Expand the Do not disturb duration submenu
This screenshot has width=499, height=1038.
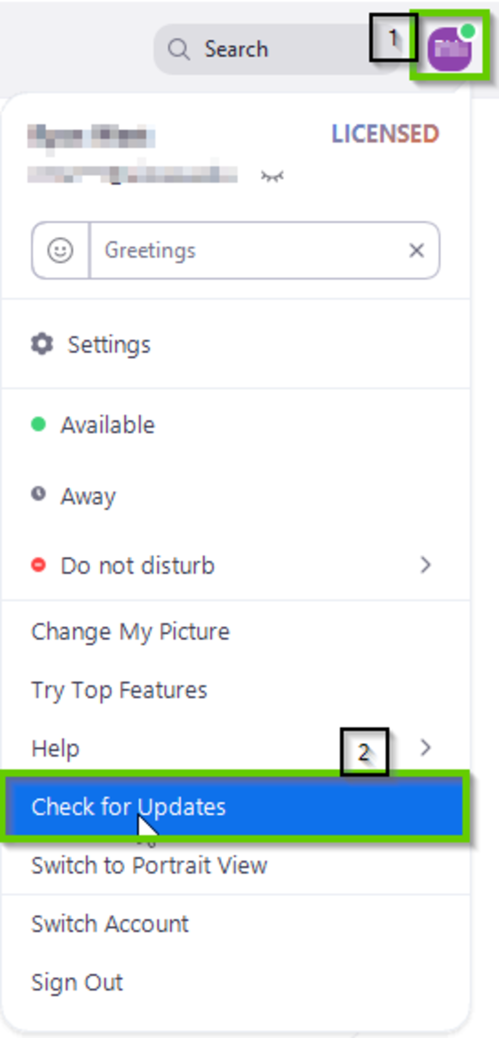(x=425, y=565)
